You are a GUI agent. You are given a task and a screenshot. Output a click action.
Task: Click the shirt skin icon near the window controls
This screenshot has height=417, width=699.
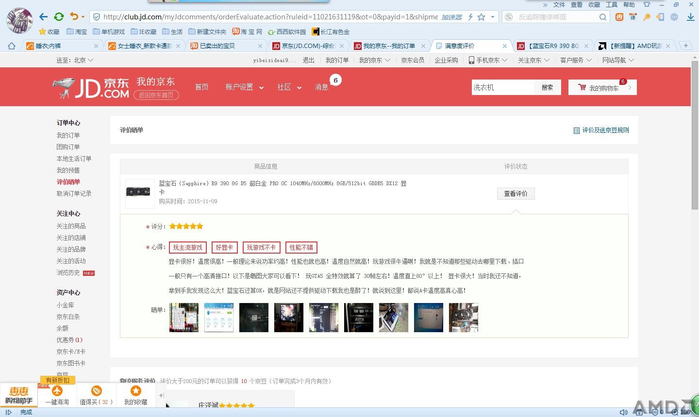tap(647, 4)
